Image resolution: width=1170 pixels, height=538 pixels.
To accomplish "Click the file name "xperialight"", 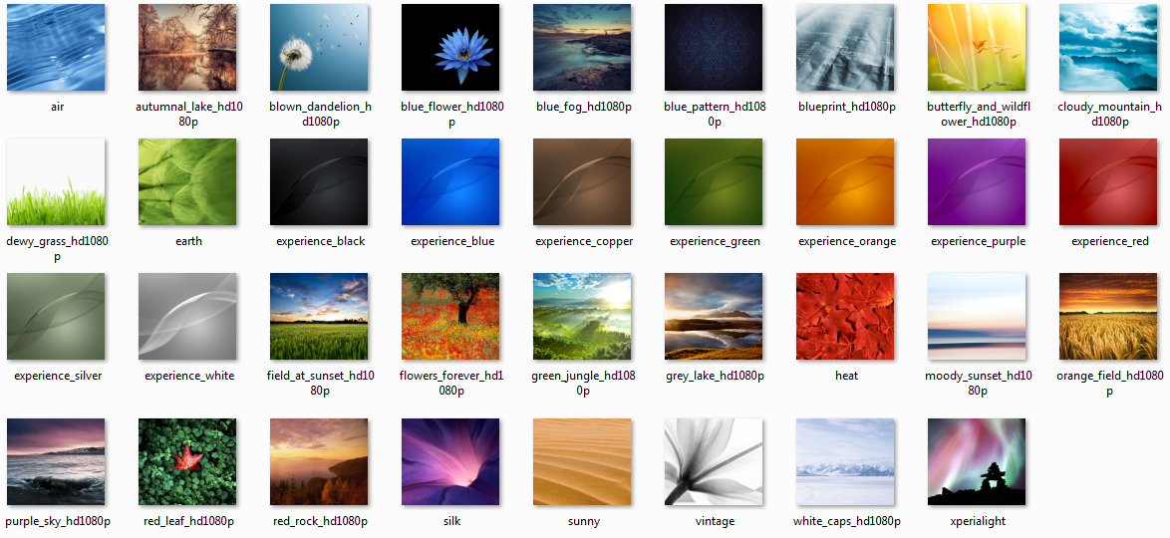I will point(979,521).
